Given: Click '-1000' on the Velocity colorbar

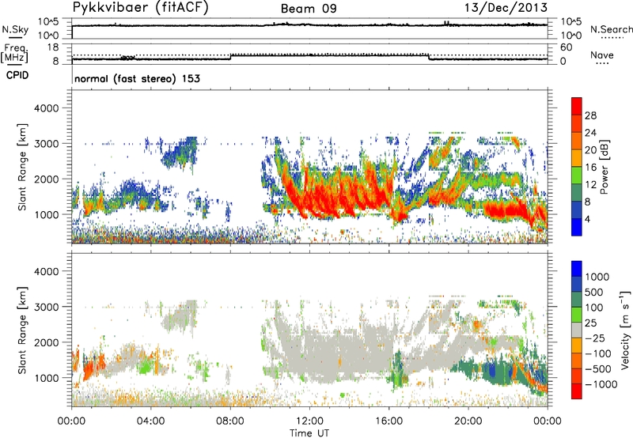Looking at the screenshot, I should 601,384.
